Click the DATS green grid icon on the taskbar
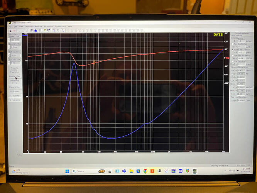This screenshot has width=257, height=193. tap(194, 171)
